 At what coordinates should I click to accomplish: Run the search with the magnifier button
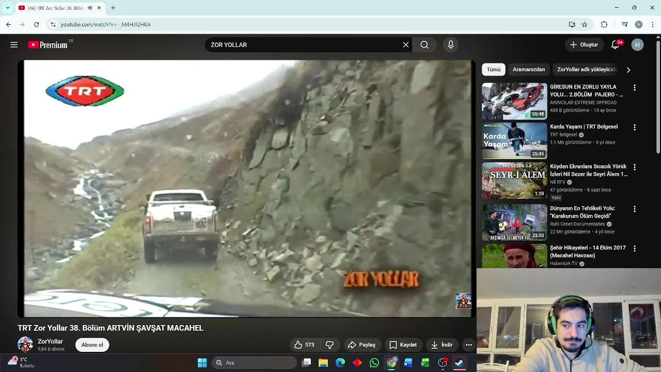[424, 45]
